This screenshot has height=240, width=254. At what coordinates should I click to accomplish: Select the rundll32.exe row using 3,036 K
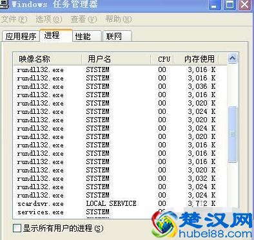click(x=120, y=86)
